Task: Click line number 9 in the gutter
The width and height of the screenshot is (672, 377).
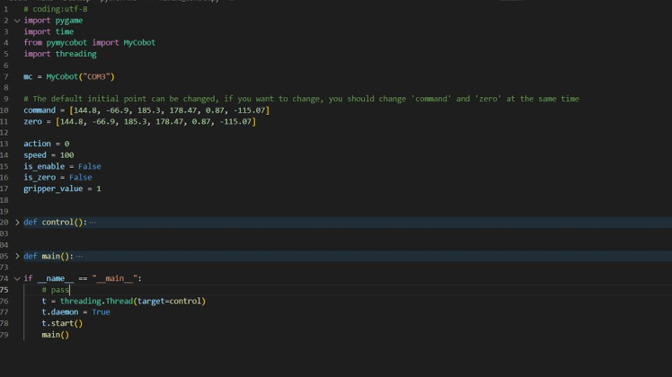Action: tap(6, 99)
